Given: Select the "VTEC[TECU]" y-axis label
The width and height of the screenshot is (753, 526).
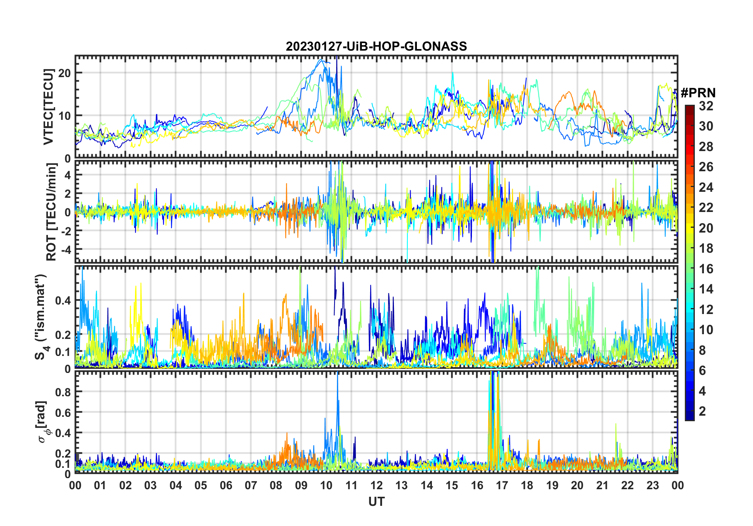Looking at the screenshot, I should 49,107.
